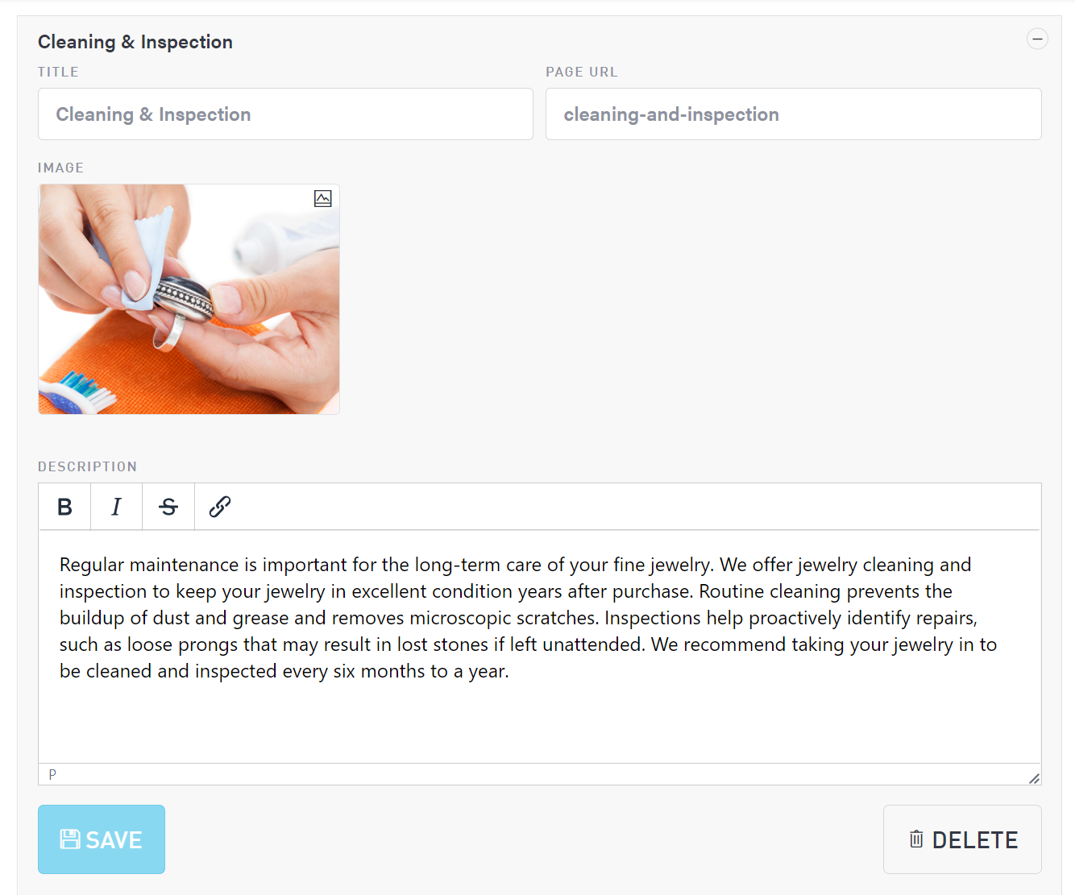Screen dimensions: 1075x895
Task: Focus the Page URL input field
Action: point(793,114)
